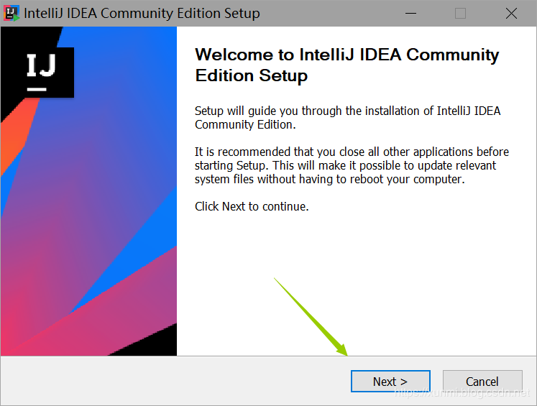Click the empty grey footer left of Next
Screen dimensions: 537x406
[x=173, y=382]
